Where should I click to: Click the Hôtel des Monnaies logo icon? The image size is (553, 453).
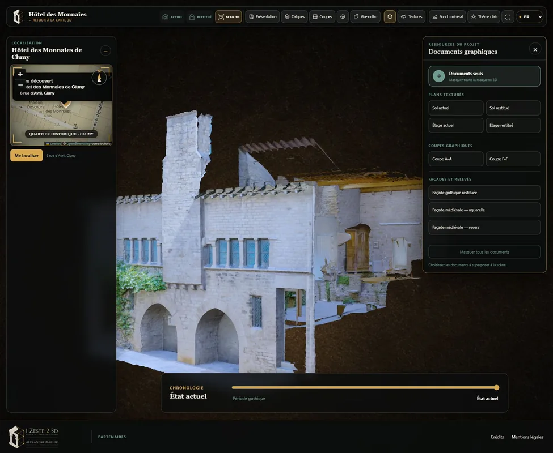pos(18,16)
